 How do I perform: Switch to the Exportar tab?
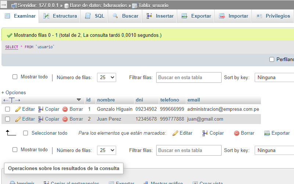coord(196,16)
